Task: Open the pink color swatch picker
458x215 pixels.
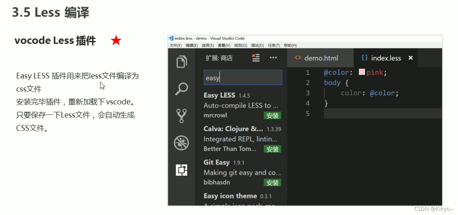Action: 362,72
